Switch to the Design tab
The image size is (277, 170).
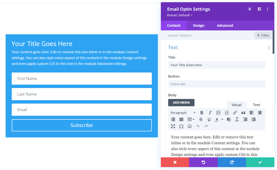click(x=199, y=25)
